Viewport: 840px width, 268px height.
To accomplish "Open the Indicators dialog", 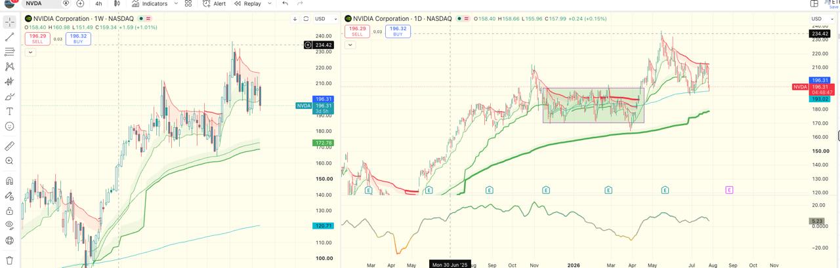I will click(x=150, y=4).
